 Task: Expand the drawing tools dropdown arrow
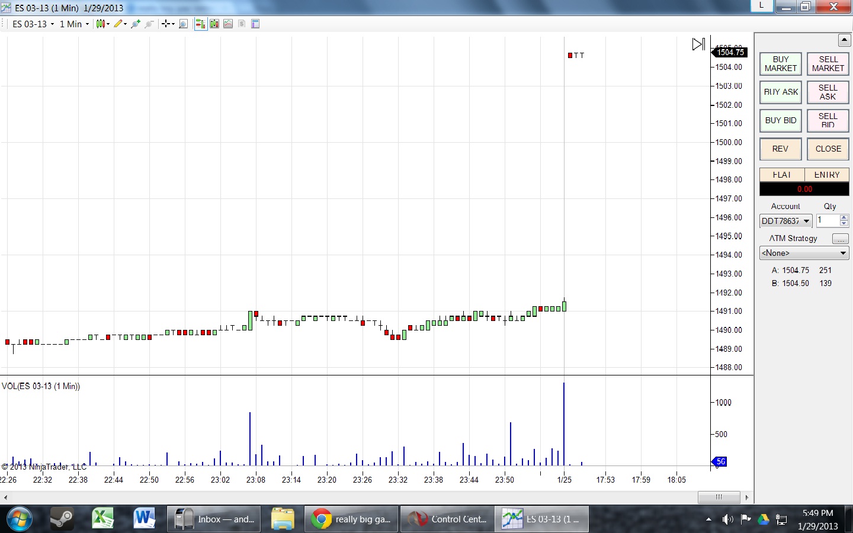(x=125, y=24)
